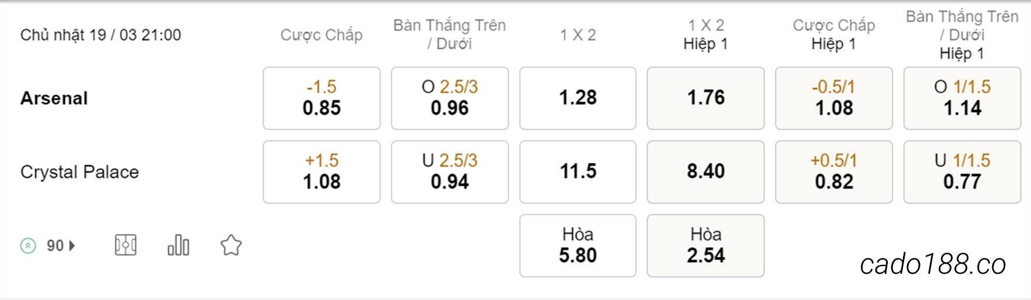Pick Over 2.5/3 goals at 0.96
Image resolution: width=1031 pixels, height=300 pixels.
(x=449, y=98)
